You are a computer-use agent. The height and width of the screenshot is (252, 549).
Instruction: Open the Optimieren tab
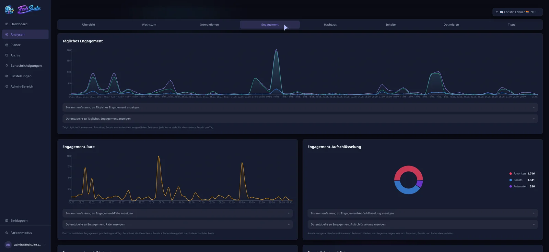point(451,25)
